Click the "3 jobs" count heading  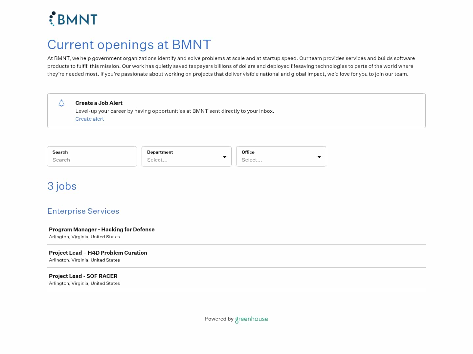62,186
